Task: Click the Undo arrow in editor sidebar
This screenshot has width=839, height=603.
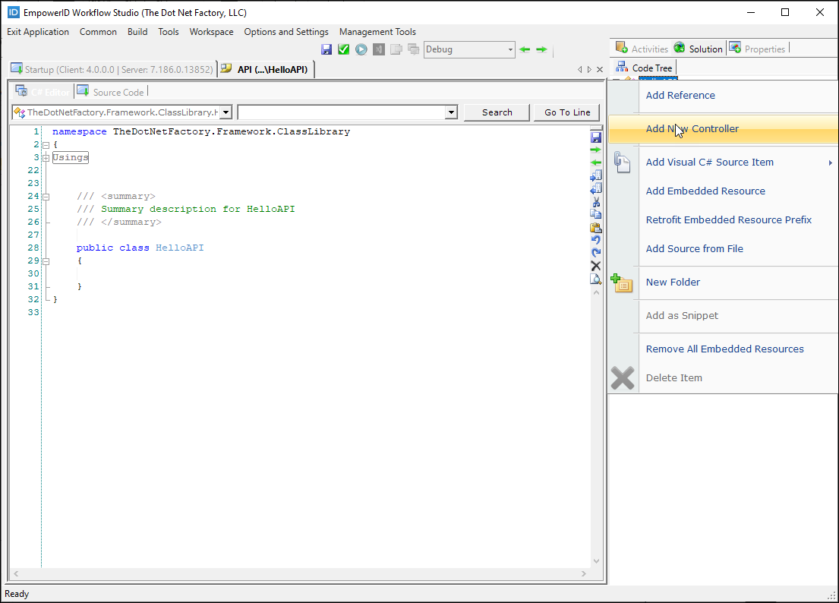Action: (596, 240)
